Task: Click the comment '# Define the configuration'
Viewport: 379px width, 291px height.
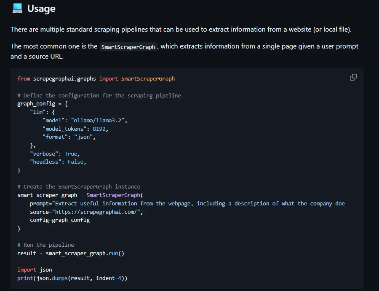Action: 99,95
